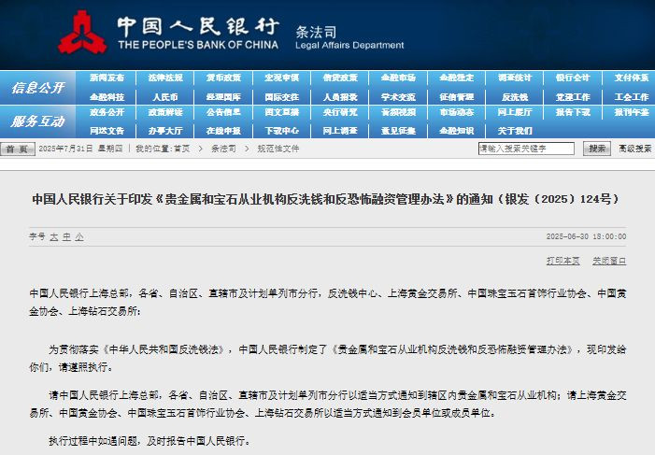Go to 规范性文件 in the breadcrumb
This screenshot has width=655, height=455.
pos(278,149)
